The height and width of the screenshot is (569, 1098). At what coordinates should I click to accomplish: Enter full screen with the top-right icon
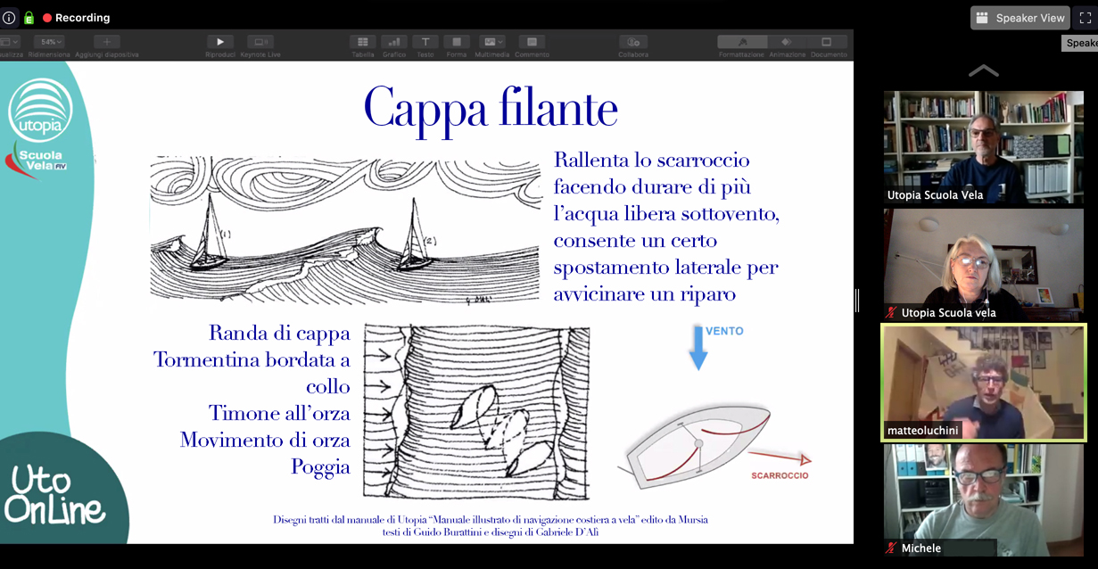tap(1086, 18)
